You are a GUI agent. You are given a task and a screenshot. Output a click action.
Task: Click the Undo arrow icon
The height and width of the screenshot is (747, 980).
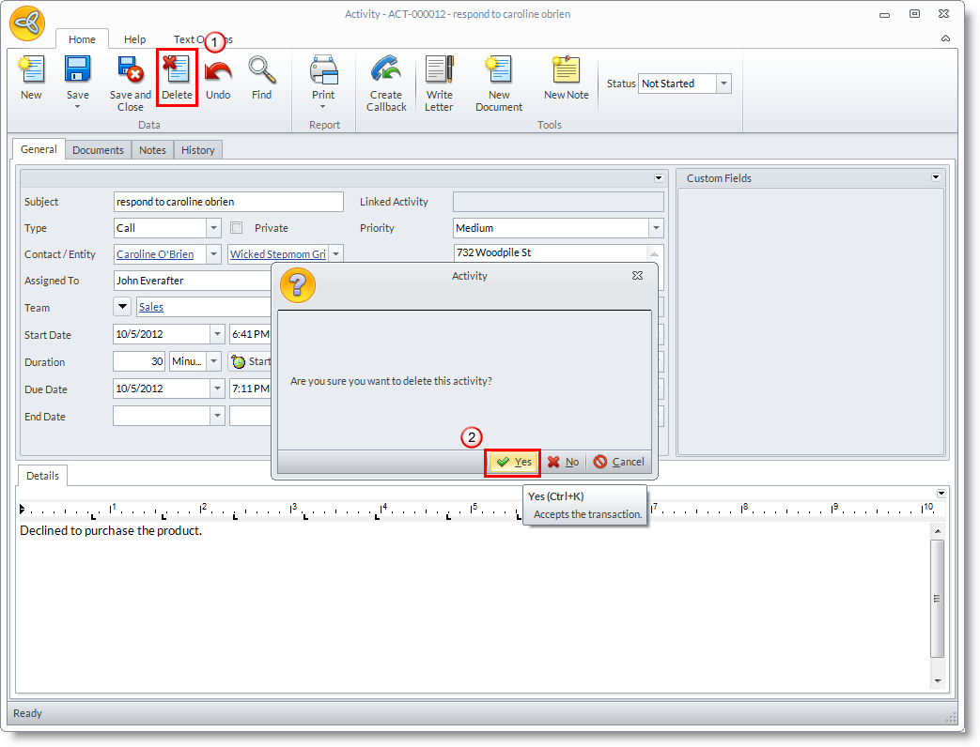click(x=218, y=72)
